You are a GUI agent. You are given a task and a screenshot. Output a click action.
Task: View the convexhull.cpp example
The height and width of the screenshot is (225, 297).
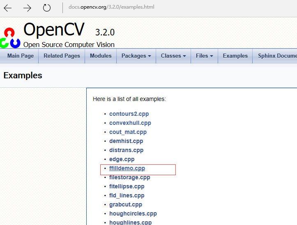click(x=130, y=123)
